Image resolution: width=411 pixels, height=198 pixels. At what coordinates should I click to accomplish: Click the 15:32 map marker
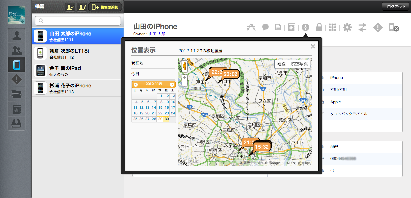coord(262,147)
